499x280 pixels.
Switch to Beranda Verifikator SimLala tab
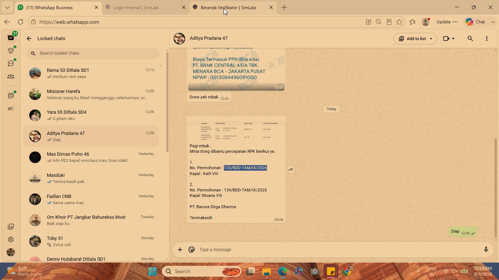click(232, 7)
